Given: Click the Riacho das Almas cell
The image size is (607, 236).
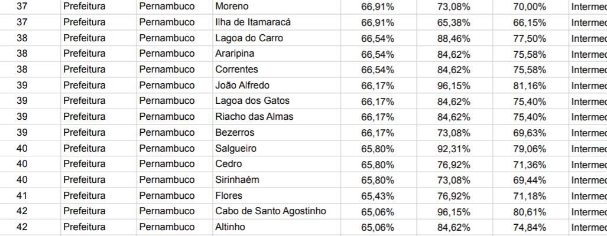Looking at the screenshot, I should point(277,117).
